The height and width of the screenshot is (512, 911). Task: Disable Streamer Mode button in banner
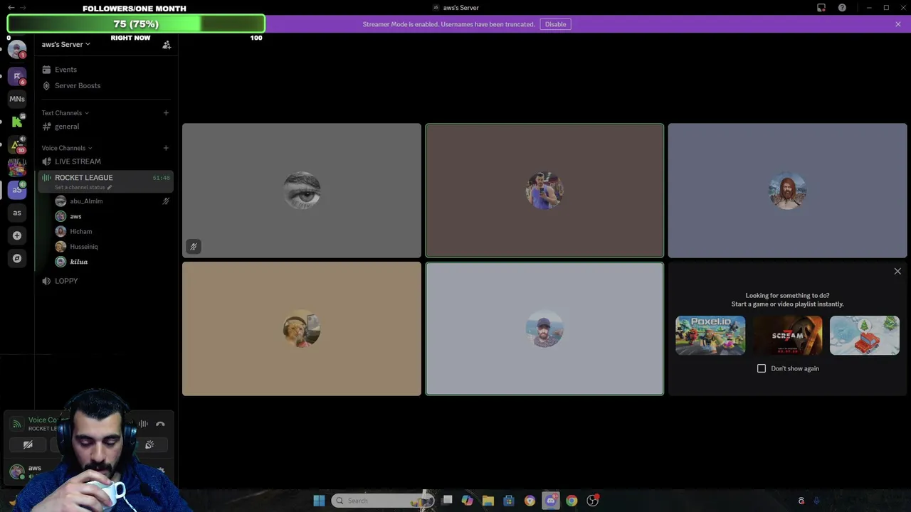[555, 24]
